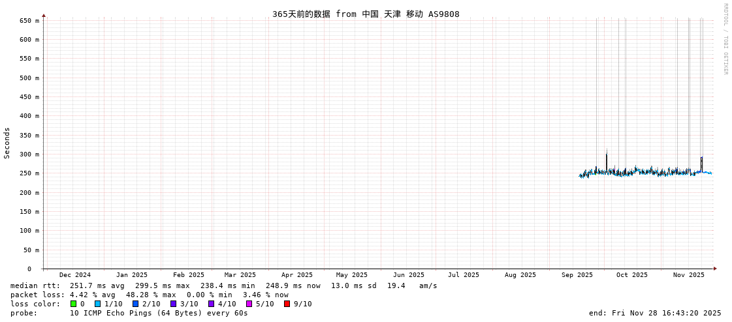Image resolution: width=732 pixels, height=322 pixels.
Task: Click the packet loss statistics line
Action: click(149, 295)
